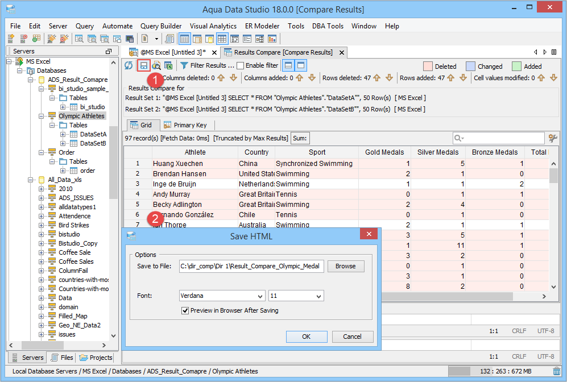Go to next added row arrow

463,78
